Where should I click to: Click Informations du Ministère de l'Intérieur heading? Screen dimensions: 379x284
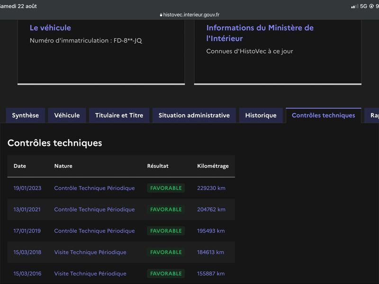pos(260,33)
